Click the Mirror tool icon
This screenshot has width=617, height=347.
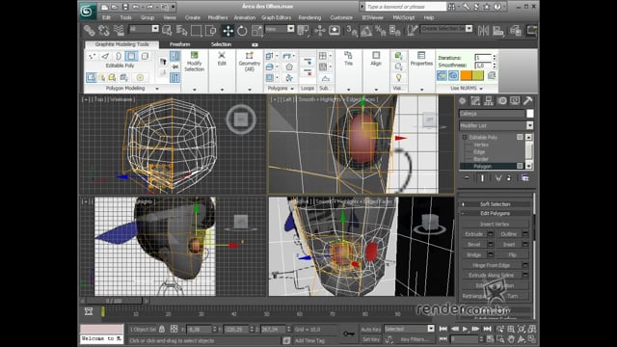point(483,30)
